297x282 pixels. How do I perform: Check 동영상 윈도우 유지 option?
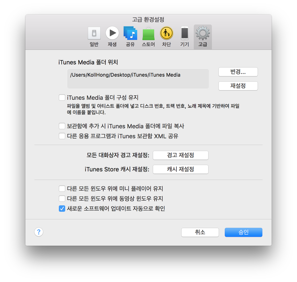(x=62, y=199)
